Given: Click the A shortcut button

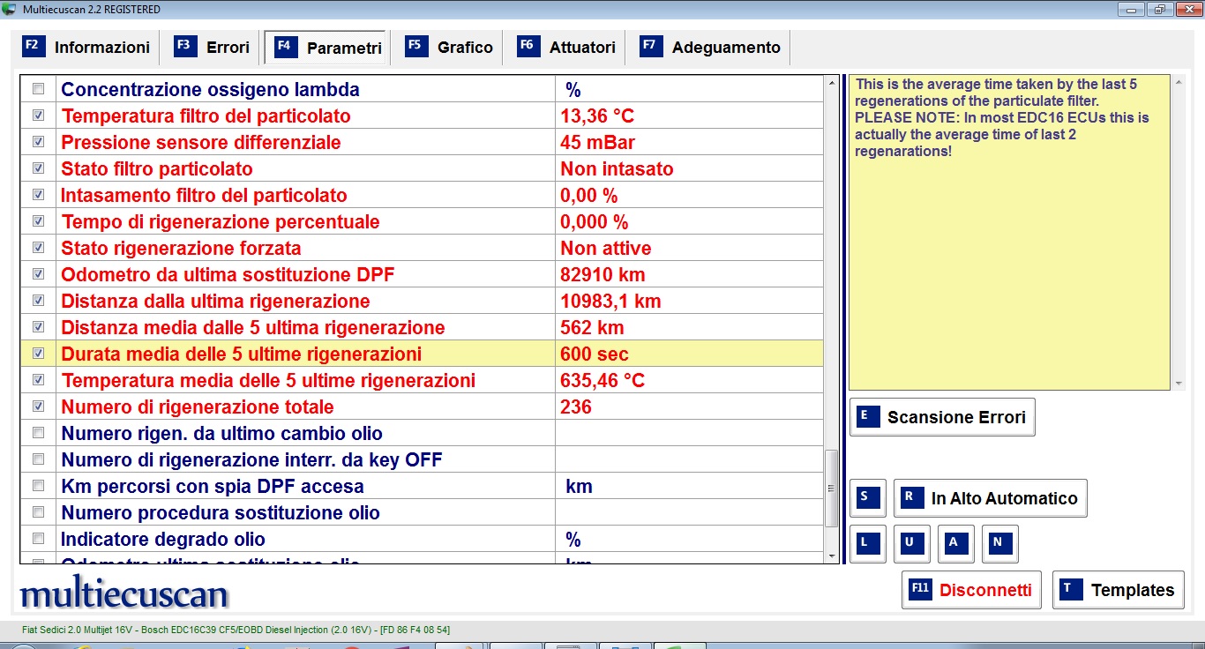Looking at the screenshot, I should coord(955,544).
